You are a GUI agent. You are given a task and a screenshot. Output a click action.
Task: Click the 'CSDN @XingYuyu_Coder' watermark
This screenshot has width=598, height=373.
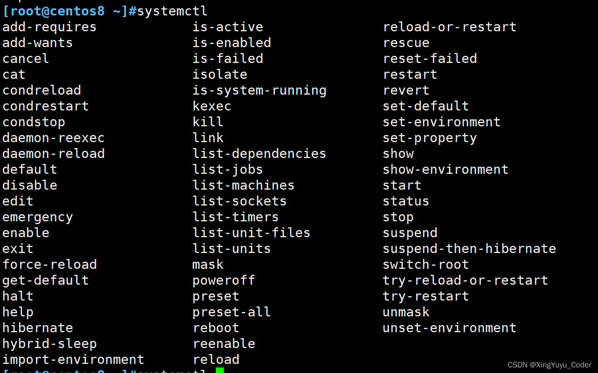pos(549,365)
